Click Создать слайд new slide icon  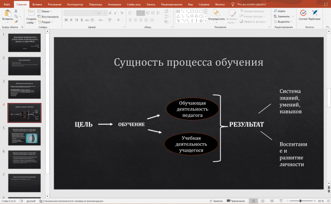(31, 12)
